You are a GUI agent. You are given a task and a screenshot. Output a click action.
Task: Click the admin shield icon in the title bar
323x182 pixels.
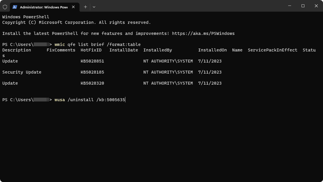5,7
